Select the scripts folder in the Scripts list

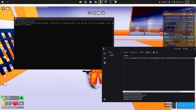[x=111, y=55]
